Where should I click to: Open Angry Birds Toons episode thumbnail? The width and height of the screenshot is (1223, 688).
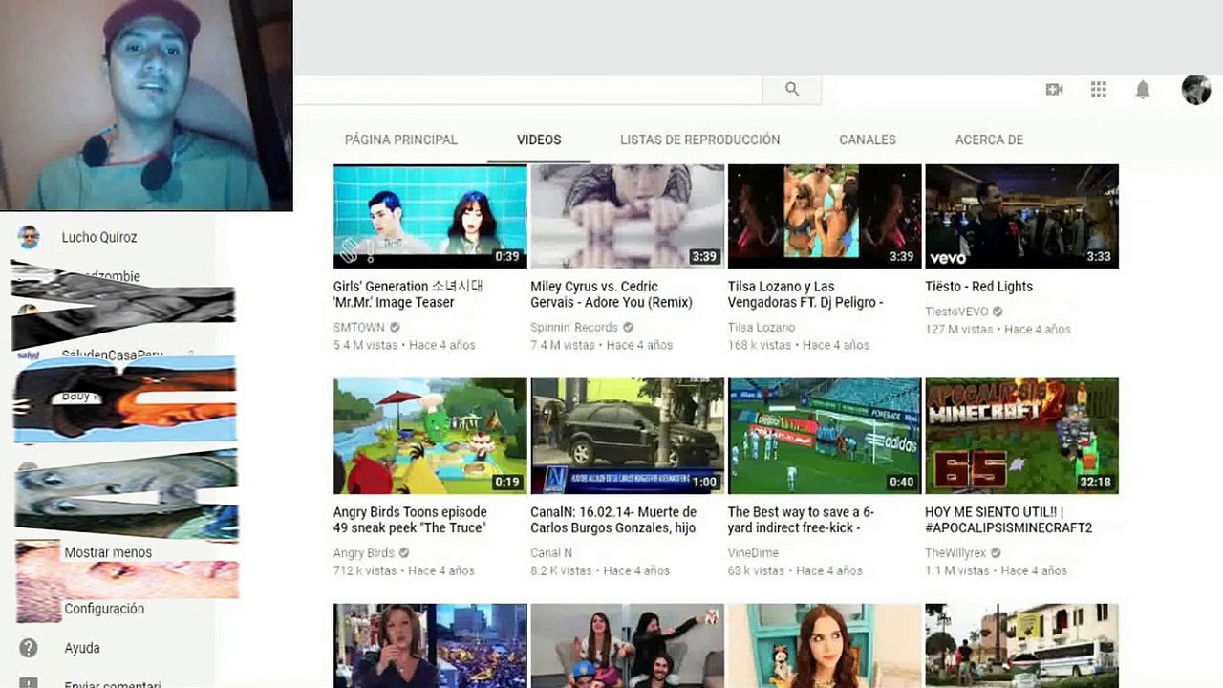(x=430, y=436)
